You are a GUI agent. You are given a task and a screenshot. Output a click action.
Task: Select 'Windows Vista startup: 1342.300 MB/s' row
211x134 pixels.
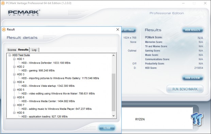click(x=48, y=86)
